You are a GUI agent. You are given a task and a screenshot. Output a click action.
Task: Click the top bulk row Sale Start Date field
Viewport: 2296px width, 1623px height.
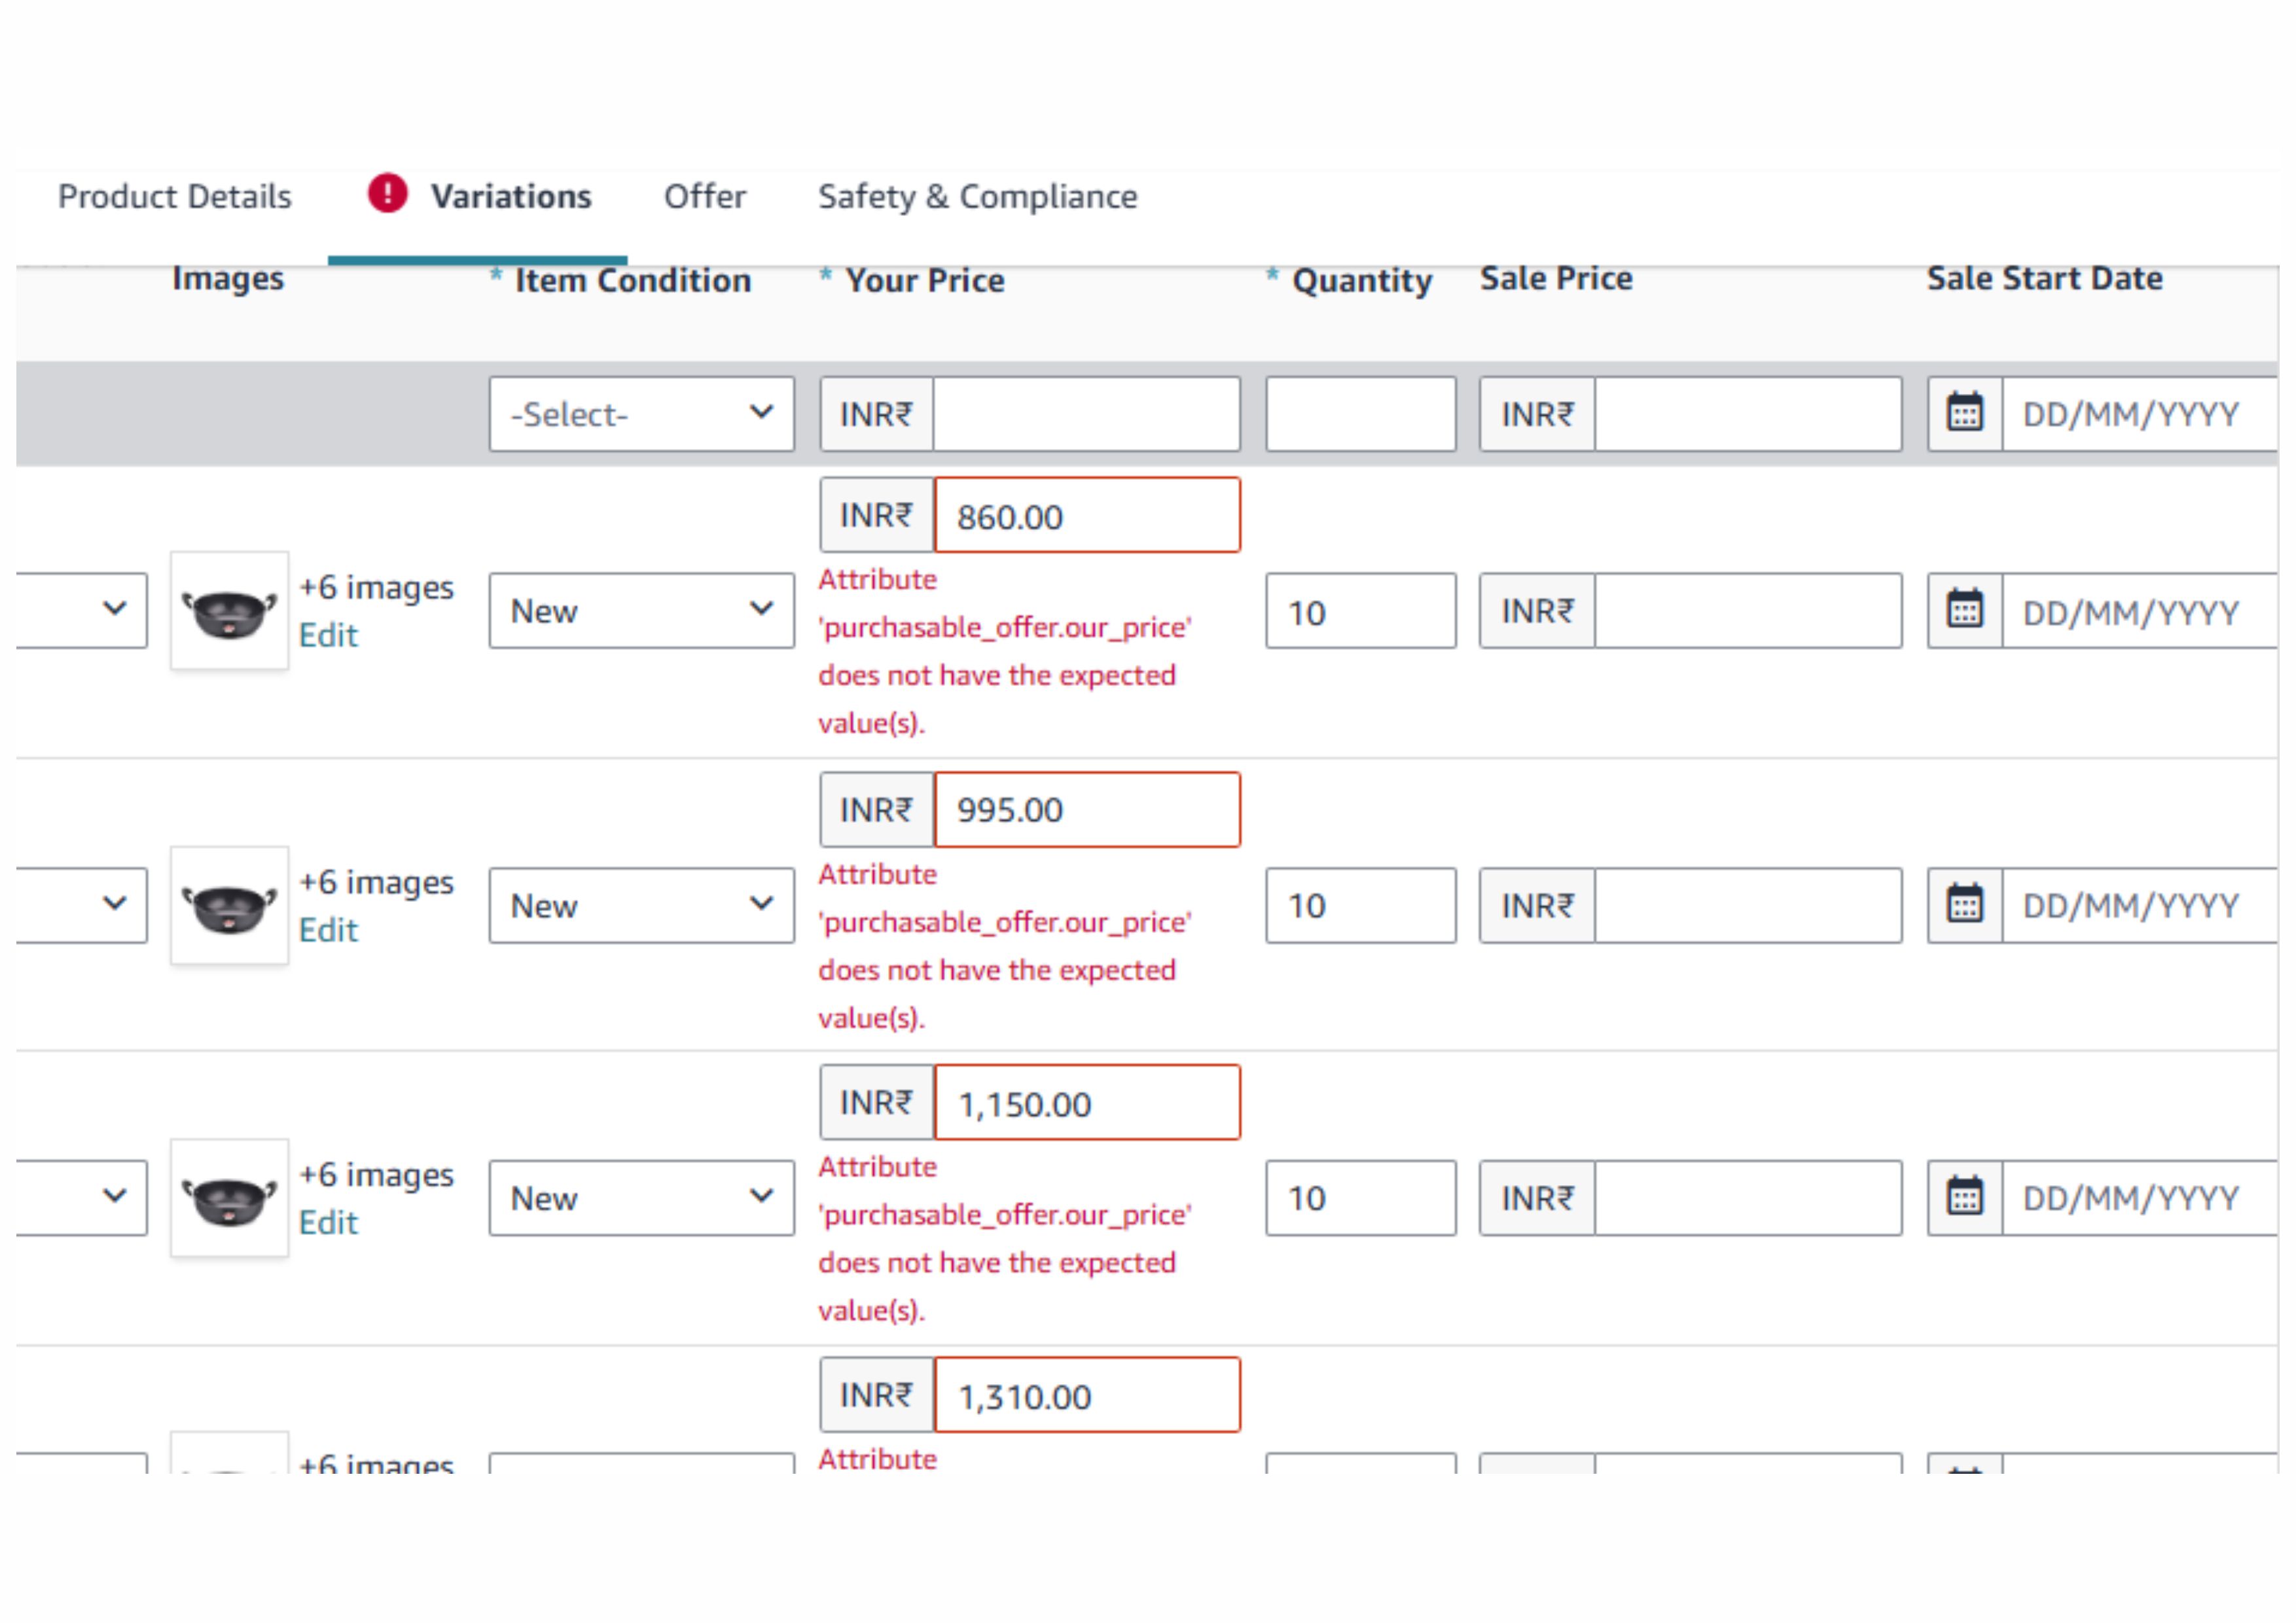pyautogui.click(x=2140, y=414)
